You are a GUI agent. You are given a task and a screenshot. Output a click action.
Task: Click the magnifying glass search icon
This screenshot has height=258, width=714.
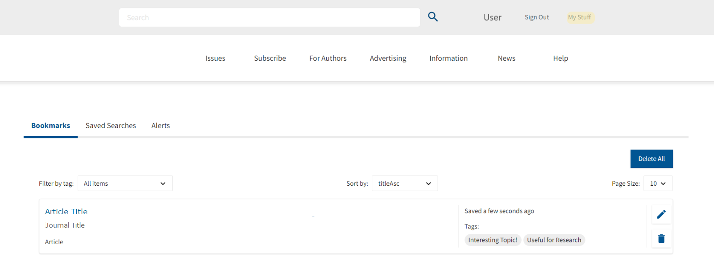click(x=433, y=17)
